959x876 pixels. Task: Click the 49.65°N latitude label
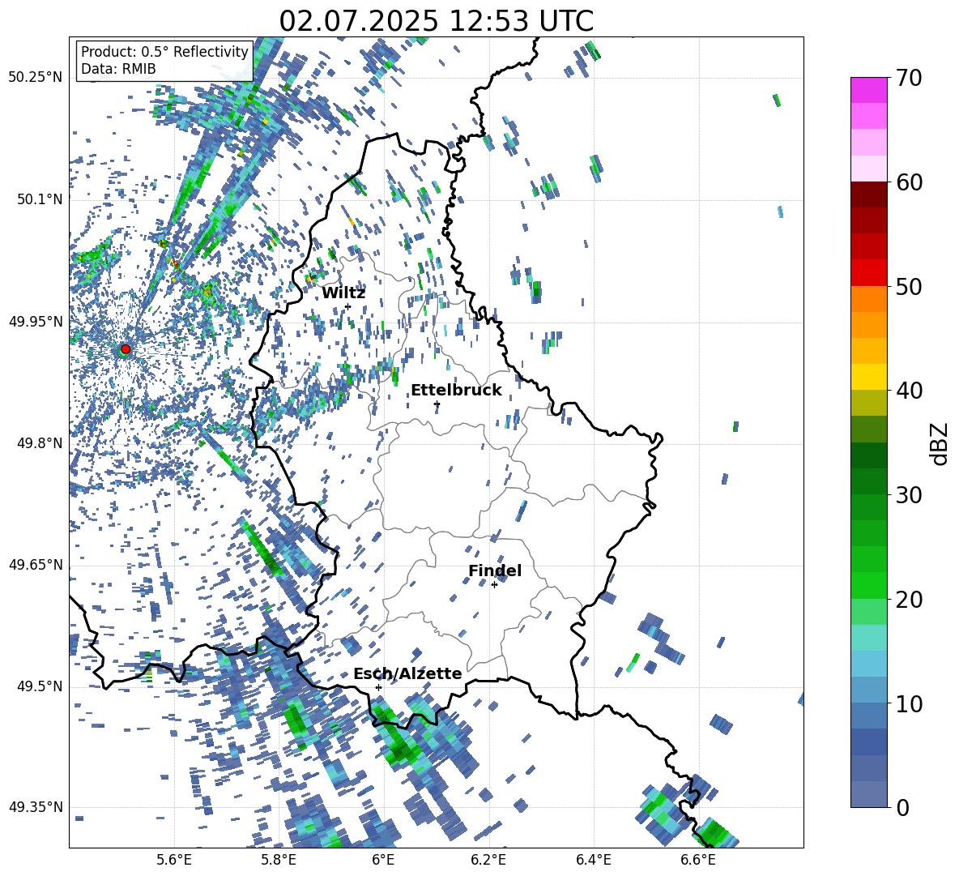tap(36, 565)
